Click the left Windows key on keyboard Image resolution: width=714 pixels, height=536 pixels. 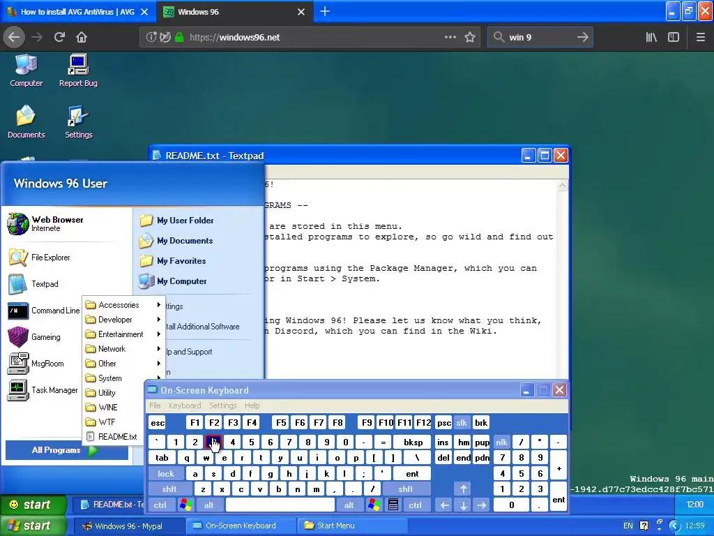[x=185, y=505]
